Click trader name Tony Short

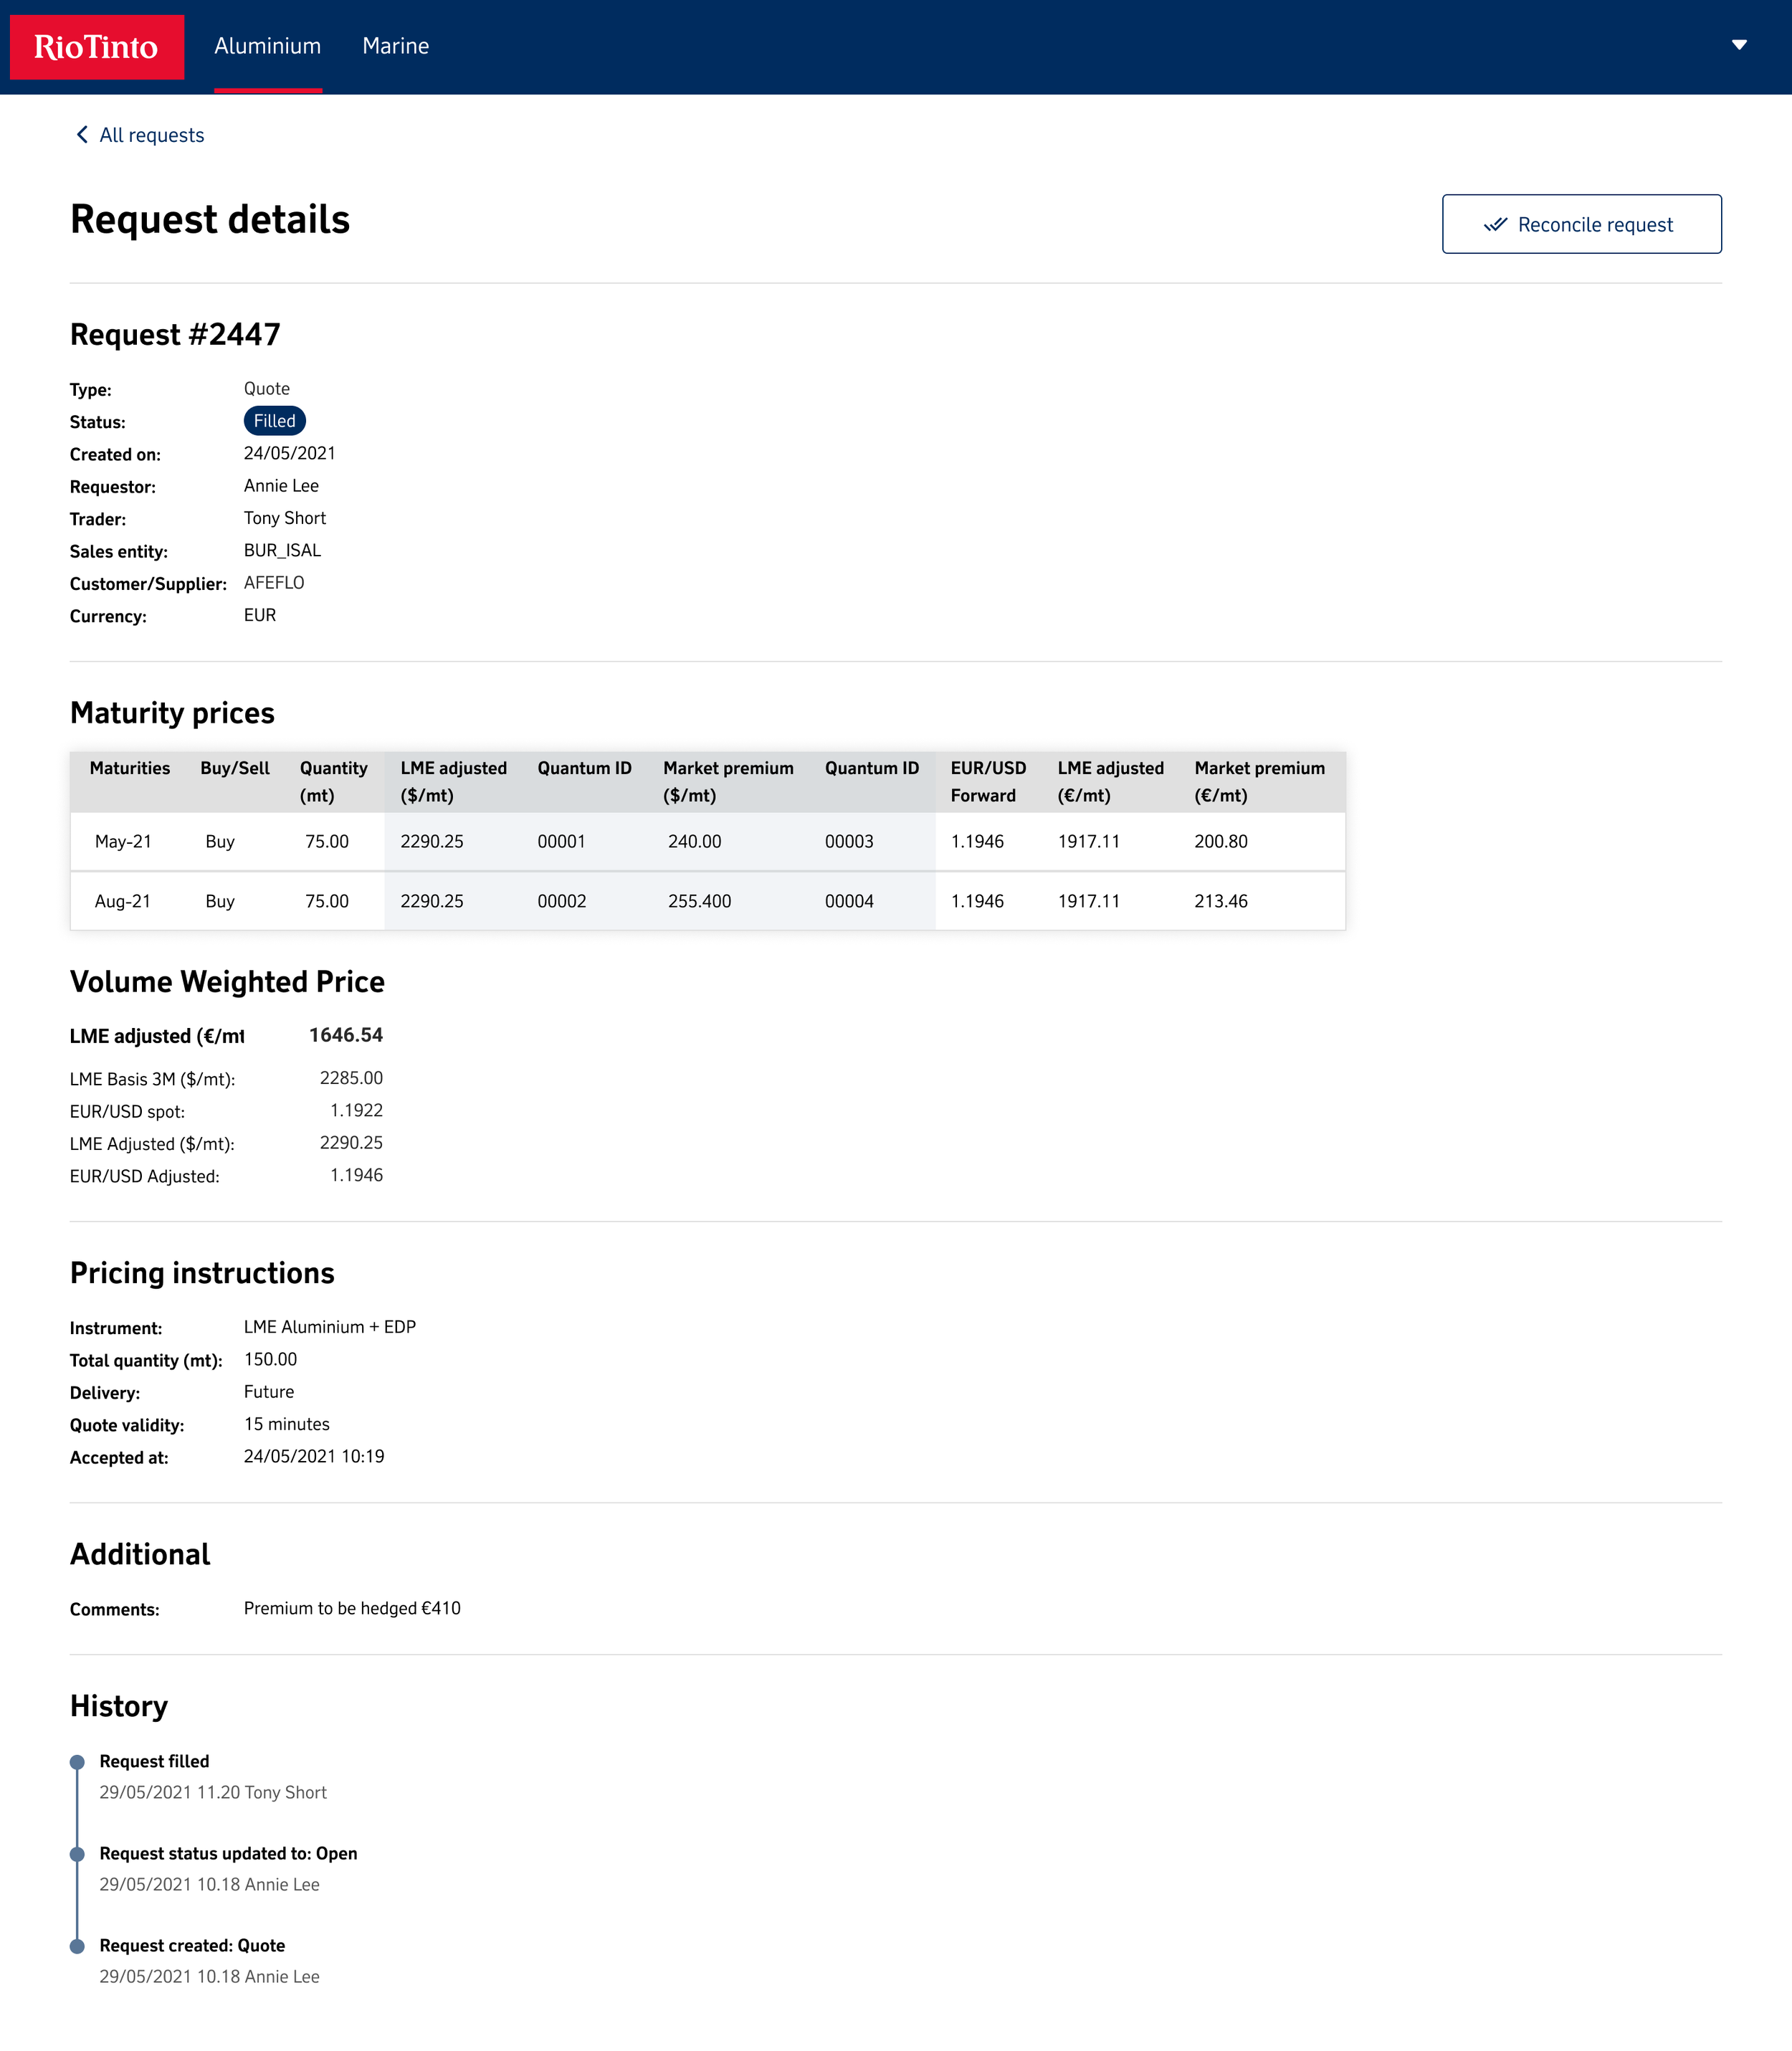point(285,518)
